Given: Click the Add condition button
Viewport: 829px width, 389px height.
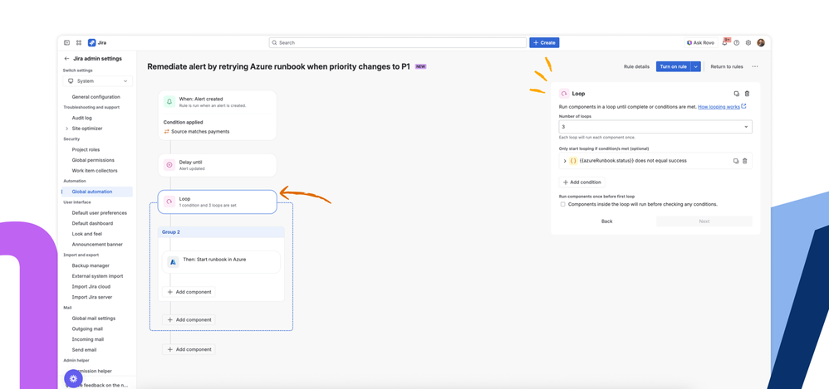Looking at the screenshot, I should [x=581, y=182].
